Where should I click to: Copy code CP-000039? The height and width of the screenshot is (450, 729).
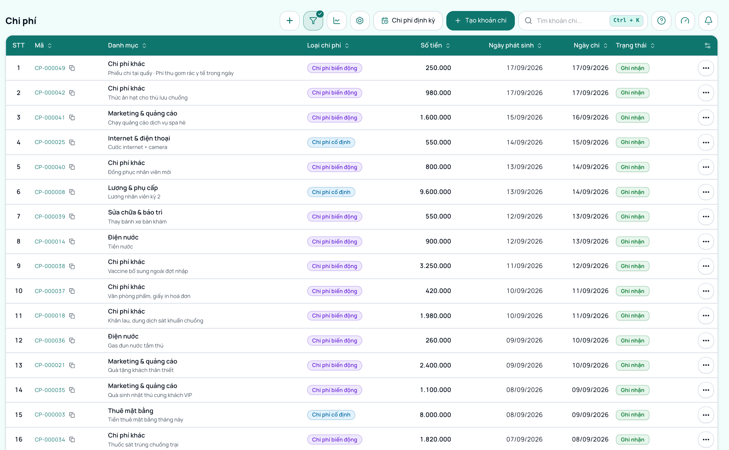(72, 216)
